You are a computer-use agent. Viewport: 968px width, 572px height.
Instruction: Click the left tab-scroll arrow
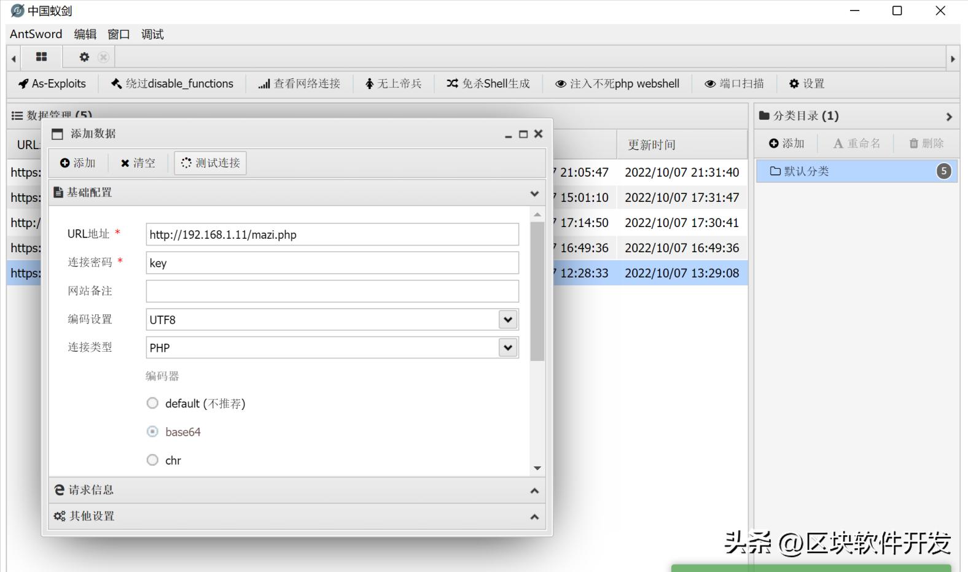tap(14, 59)
